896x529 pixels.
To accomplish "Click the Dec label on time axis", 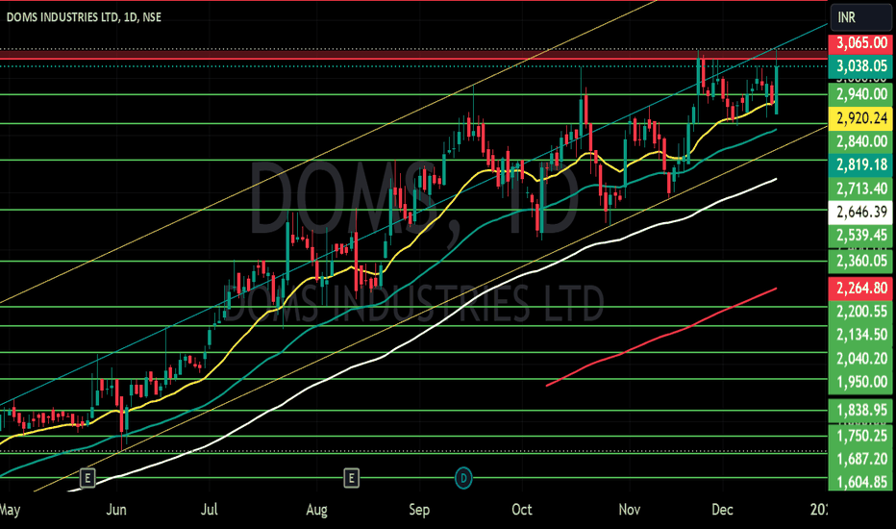I will click(x=722, y=510).
